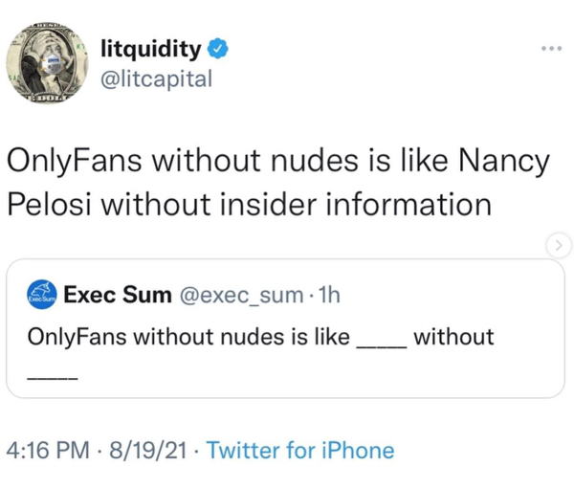The width and height of the screenshot is (574, 488).
Task: Select the Exec Sum account name
Action: [x=117, y=296]
